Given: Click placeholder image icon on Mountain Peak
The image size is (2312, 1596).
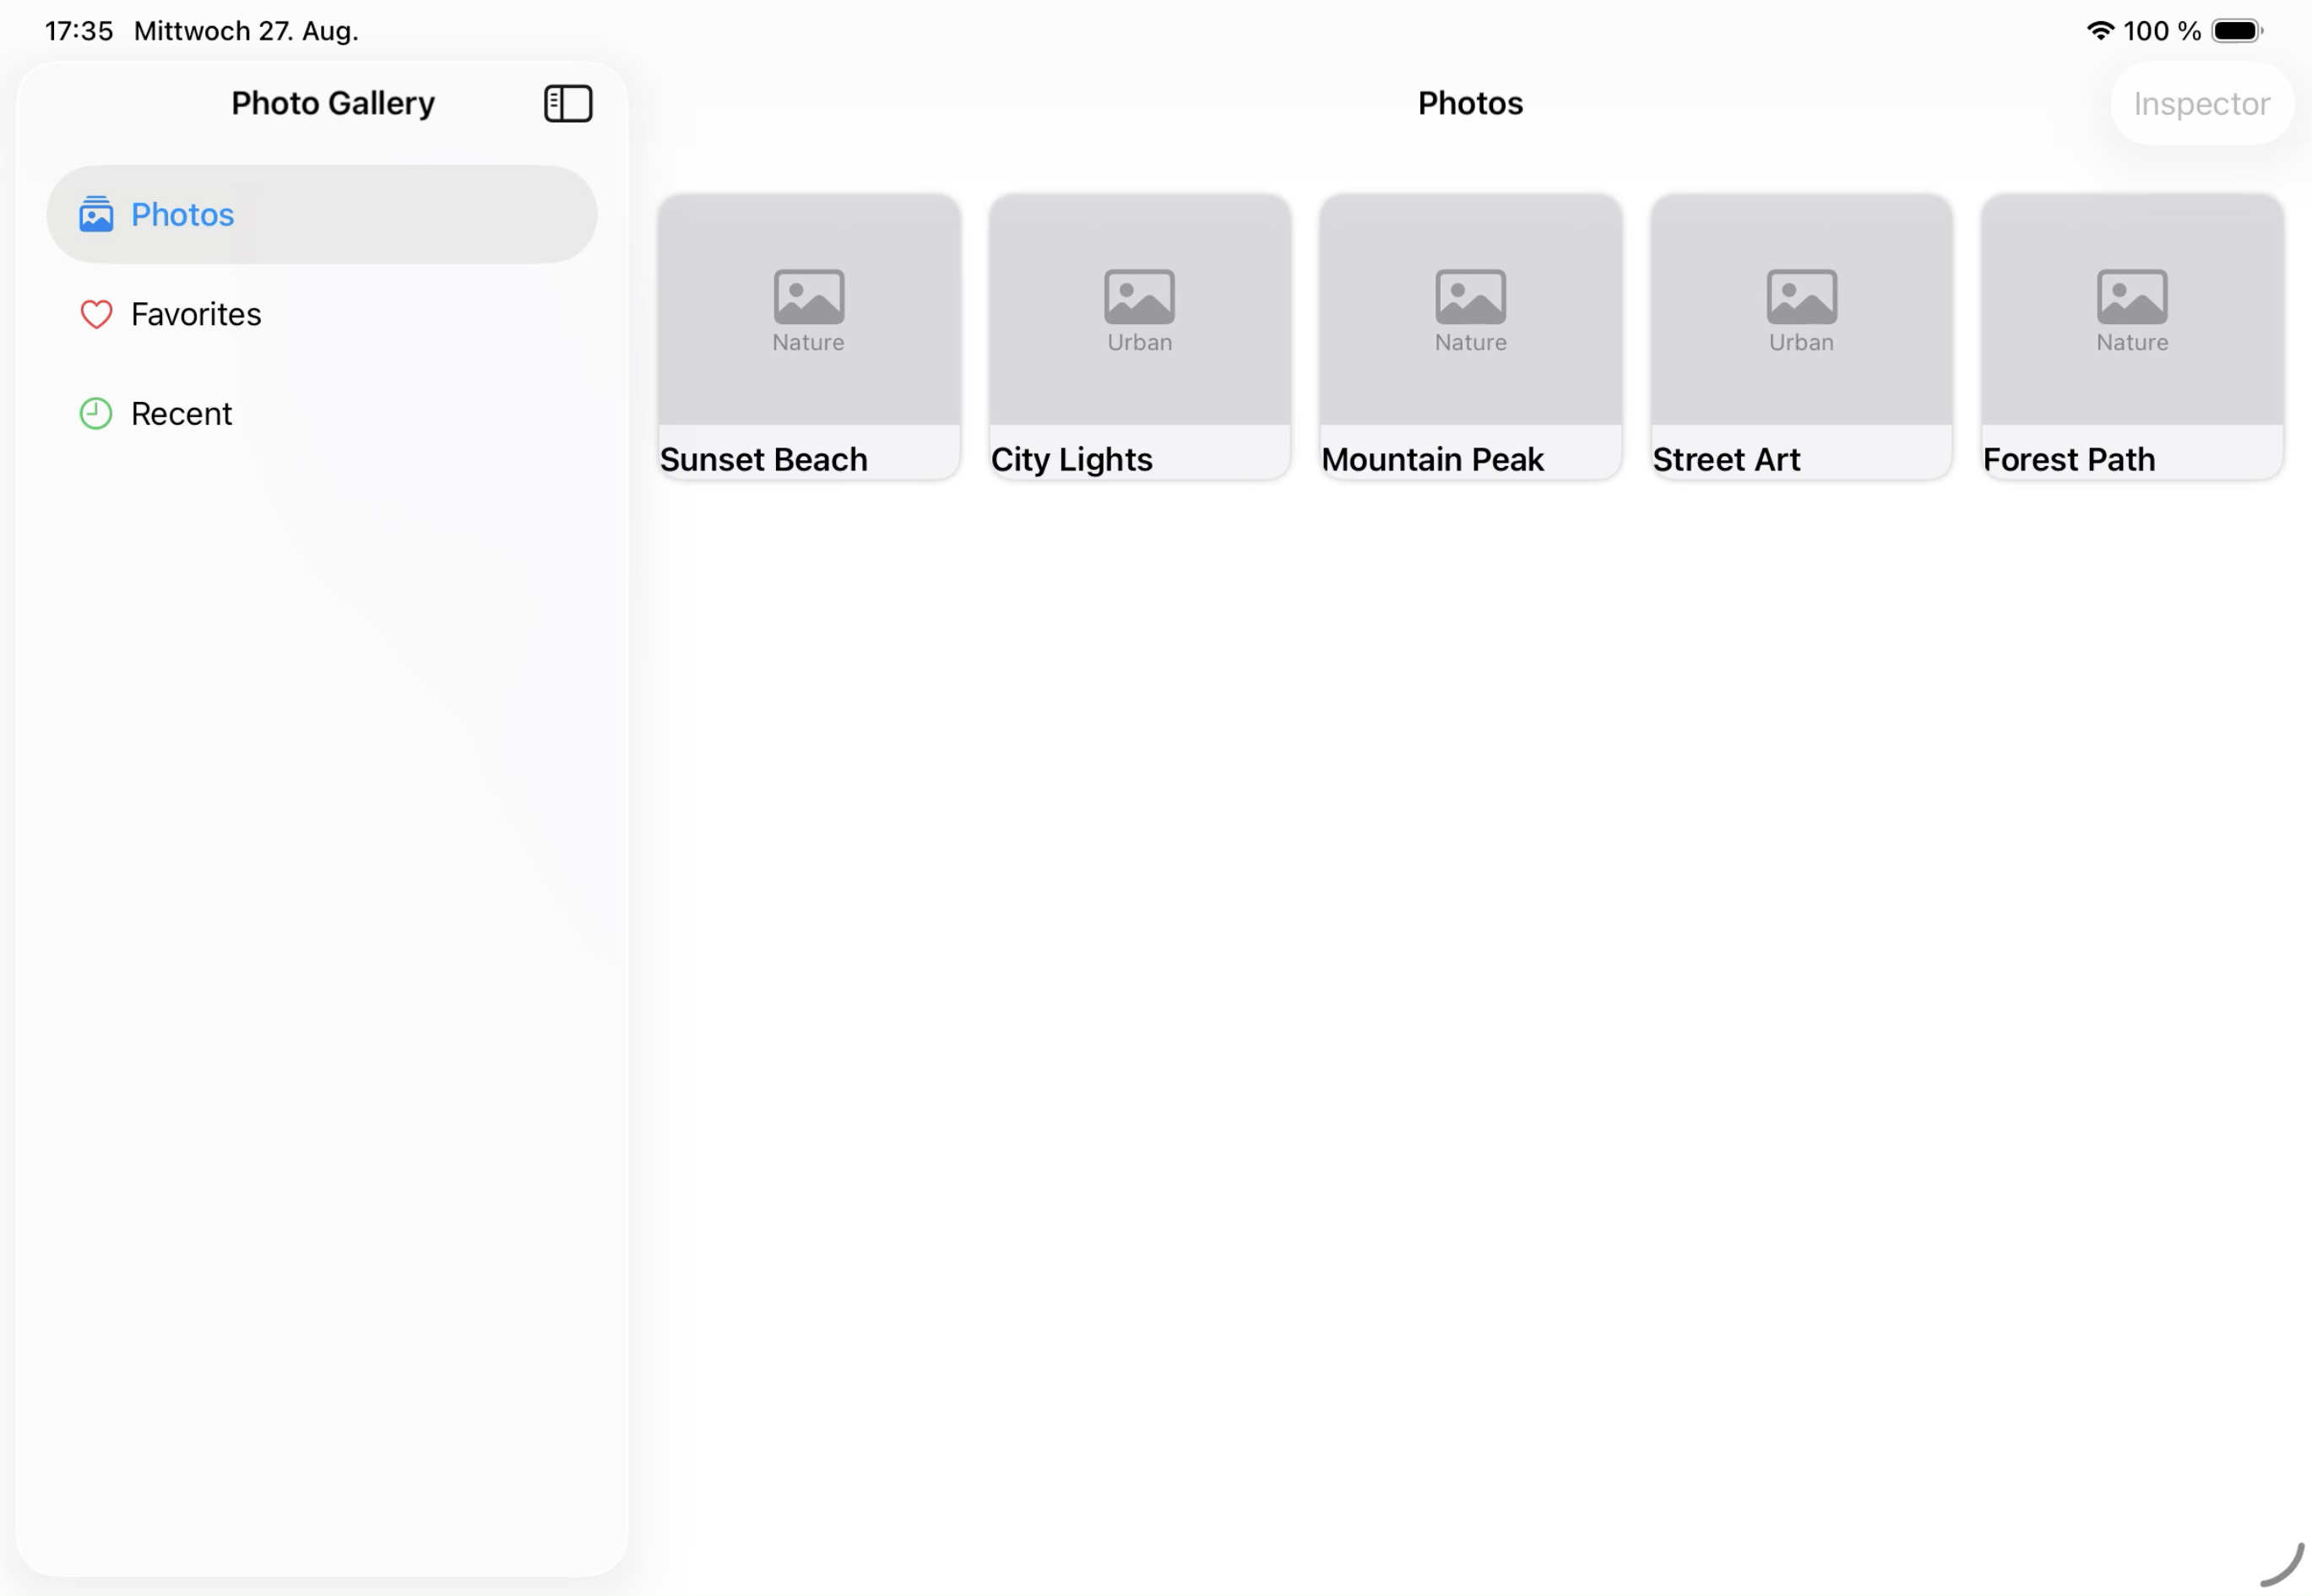Looking at the screenshot, I should pyautogui.click(x=1470, y=296).
